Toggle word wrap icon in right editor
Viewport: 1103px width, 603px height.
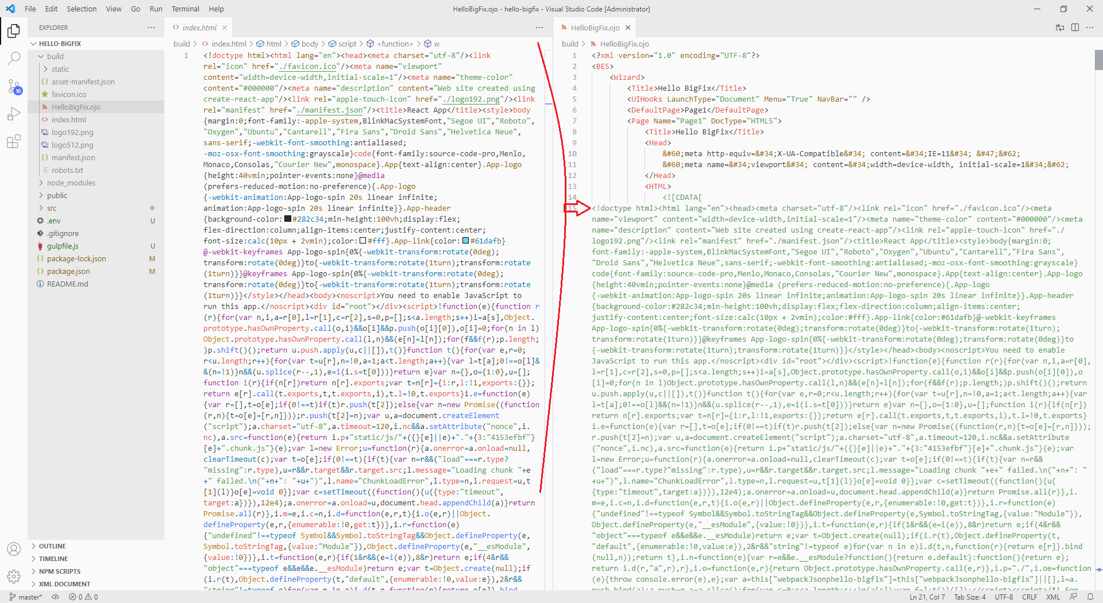pos(1060,28)
